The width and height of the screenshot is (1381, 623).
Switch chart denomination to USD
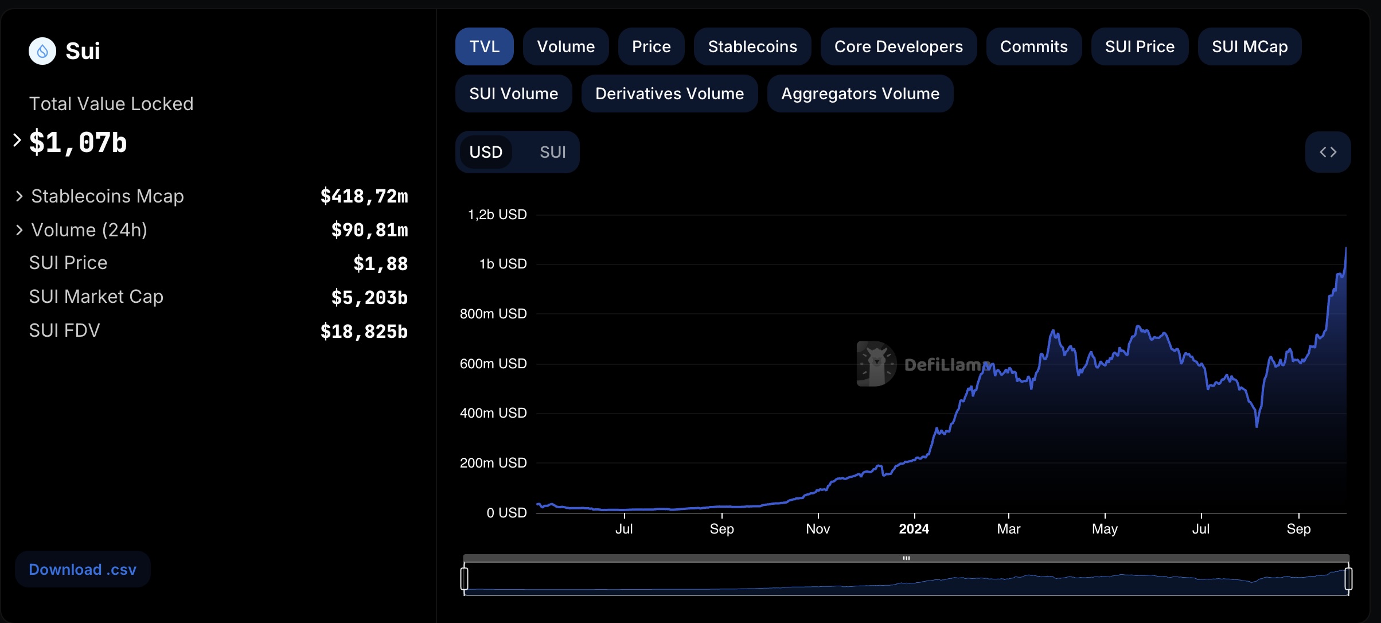[x=486, y=152]
